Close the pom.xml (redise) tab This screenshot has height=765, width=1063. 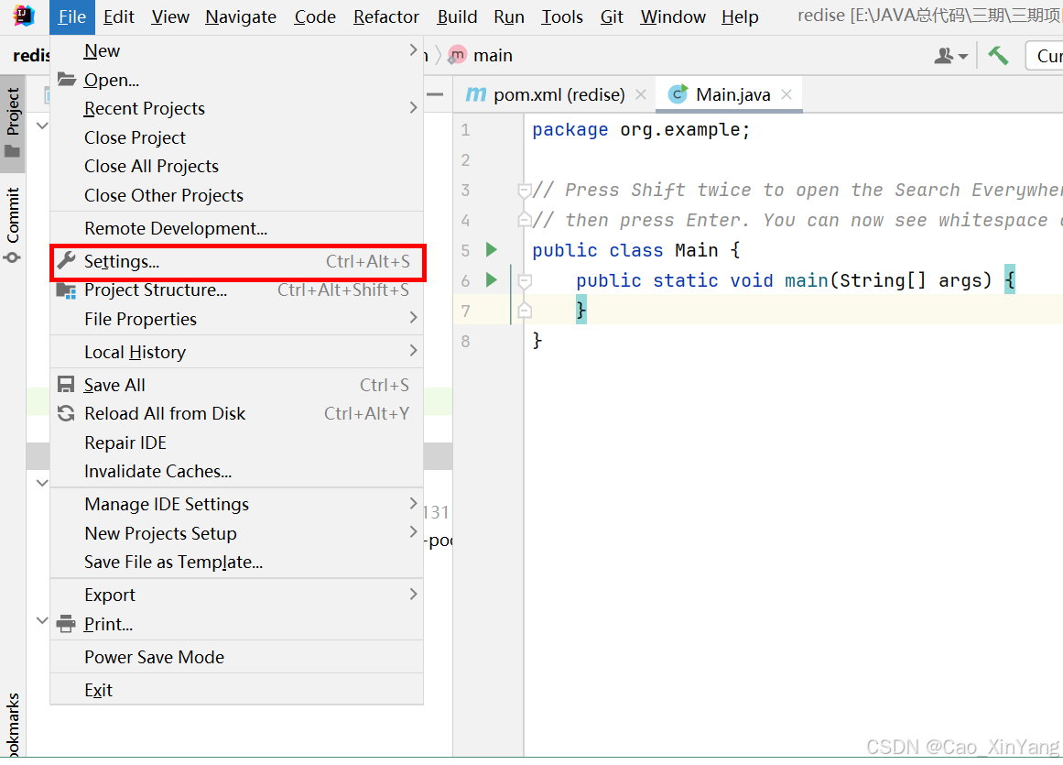coord(641,94)
